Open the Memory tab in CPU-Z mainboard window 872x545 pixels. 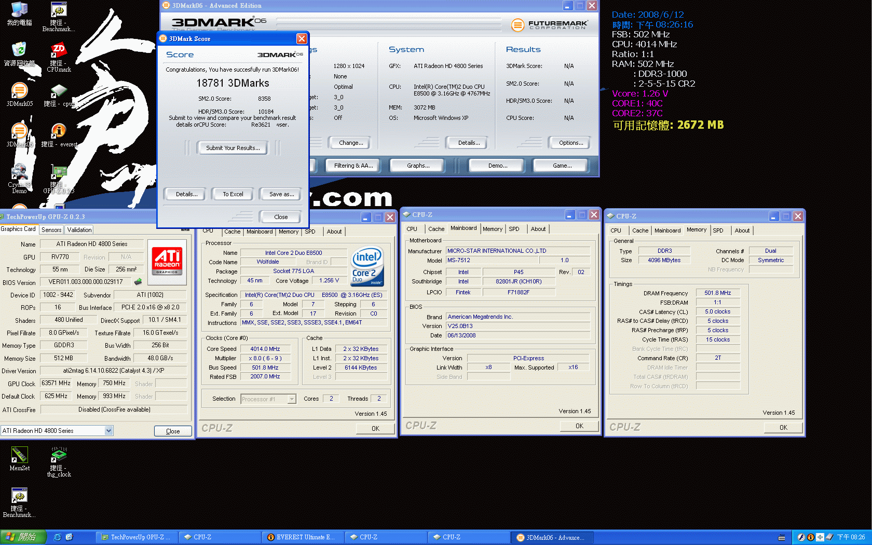click(x=493, y=229)
